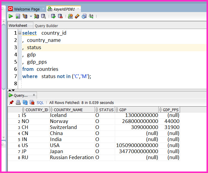Click the SQL History clock icon

(84, 16)
